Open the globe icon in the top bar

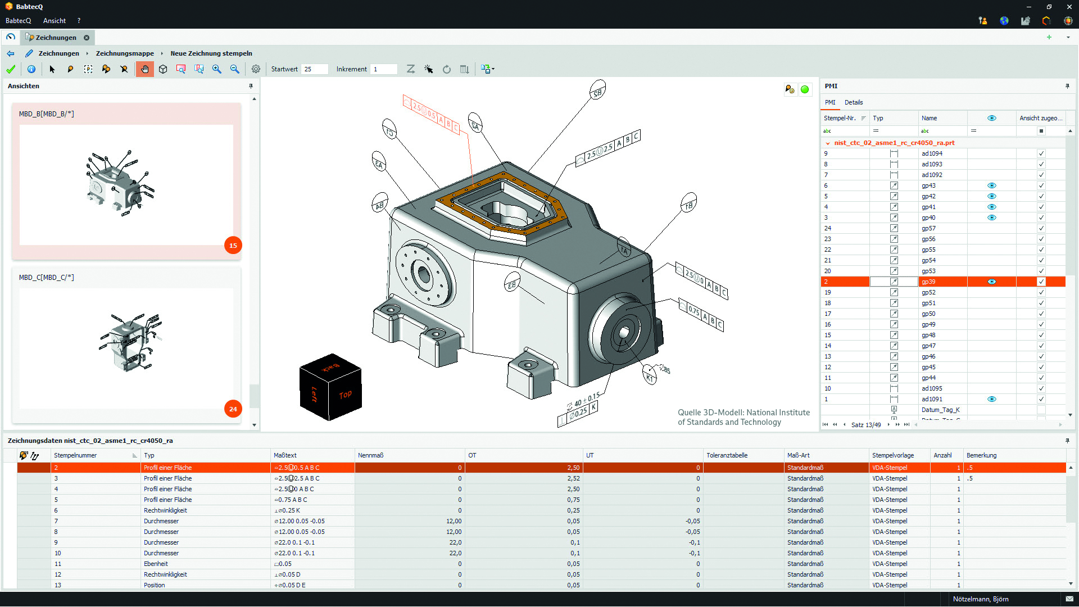tap(1004, 20)
